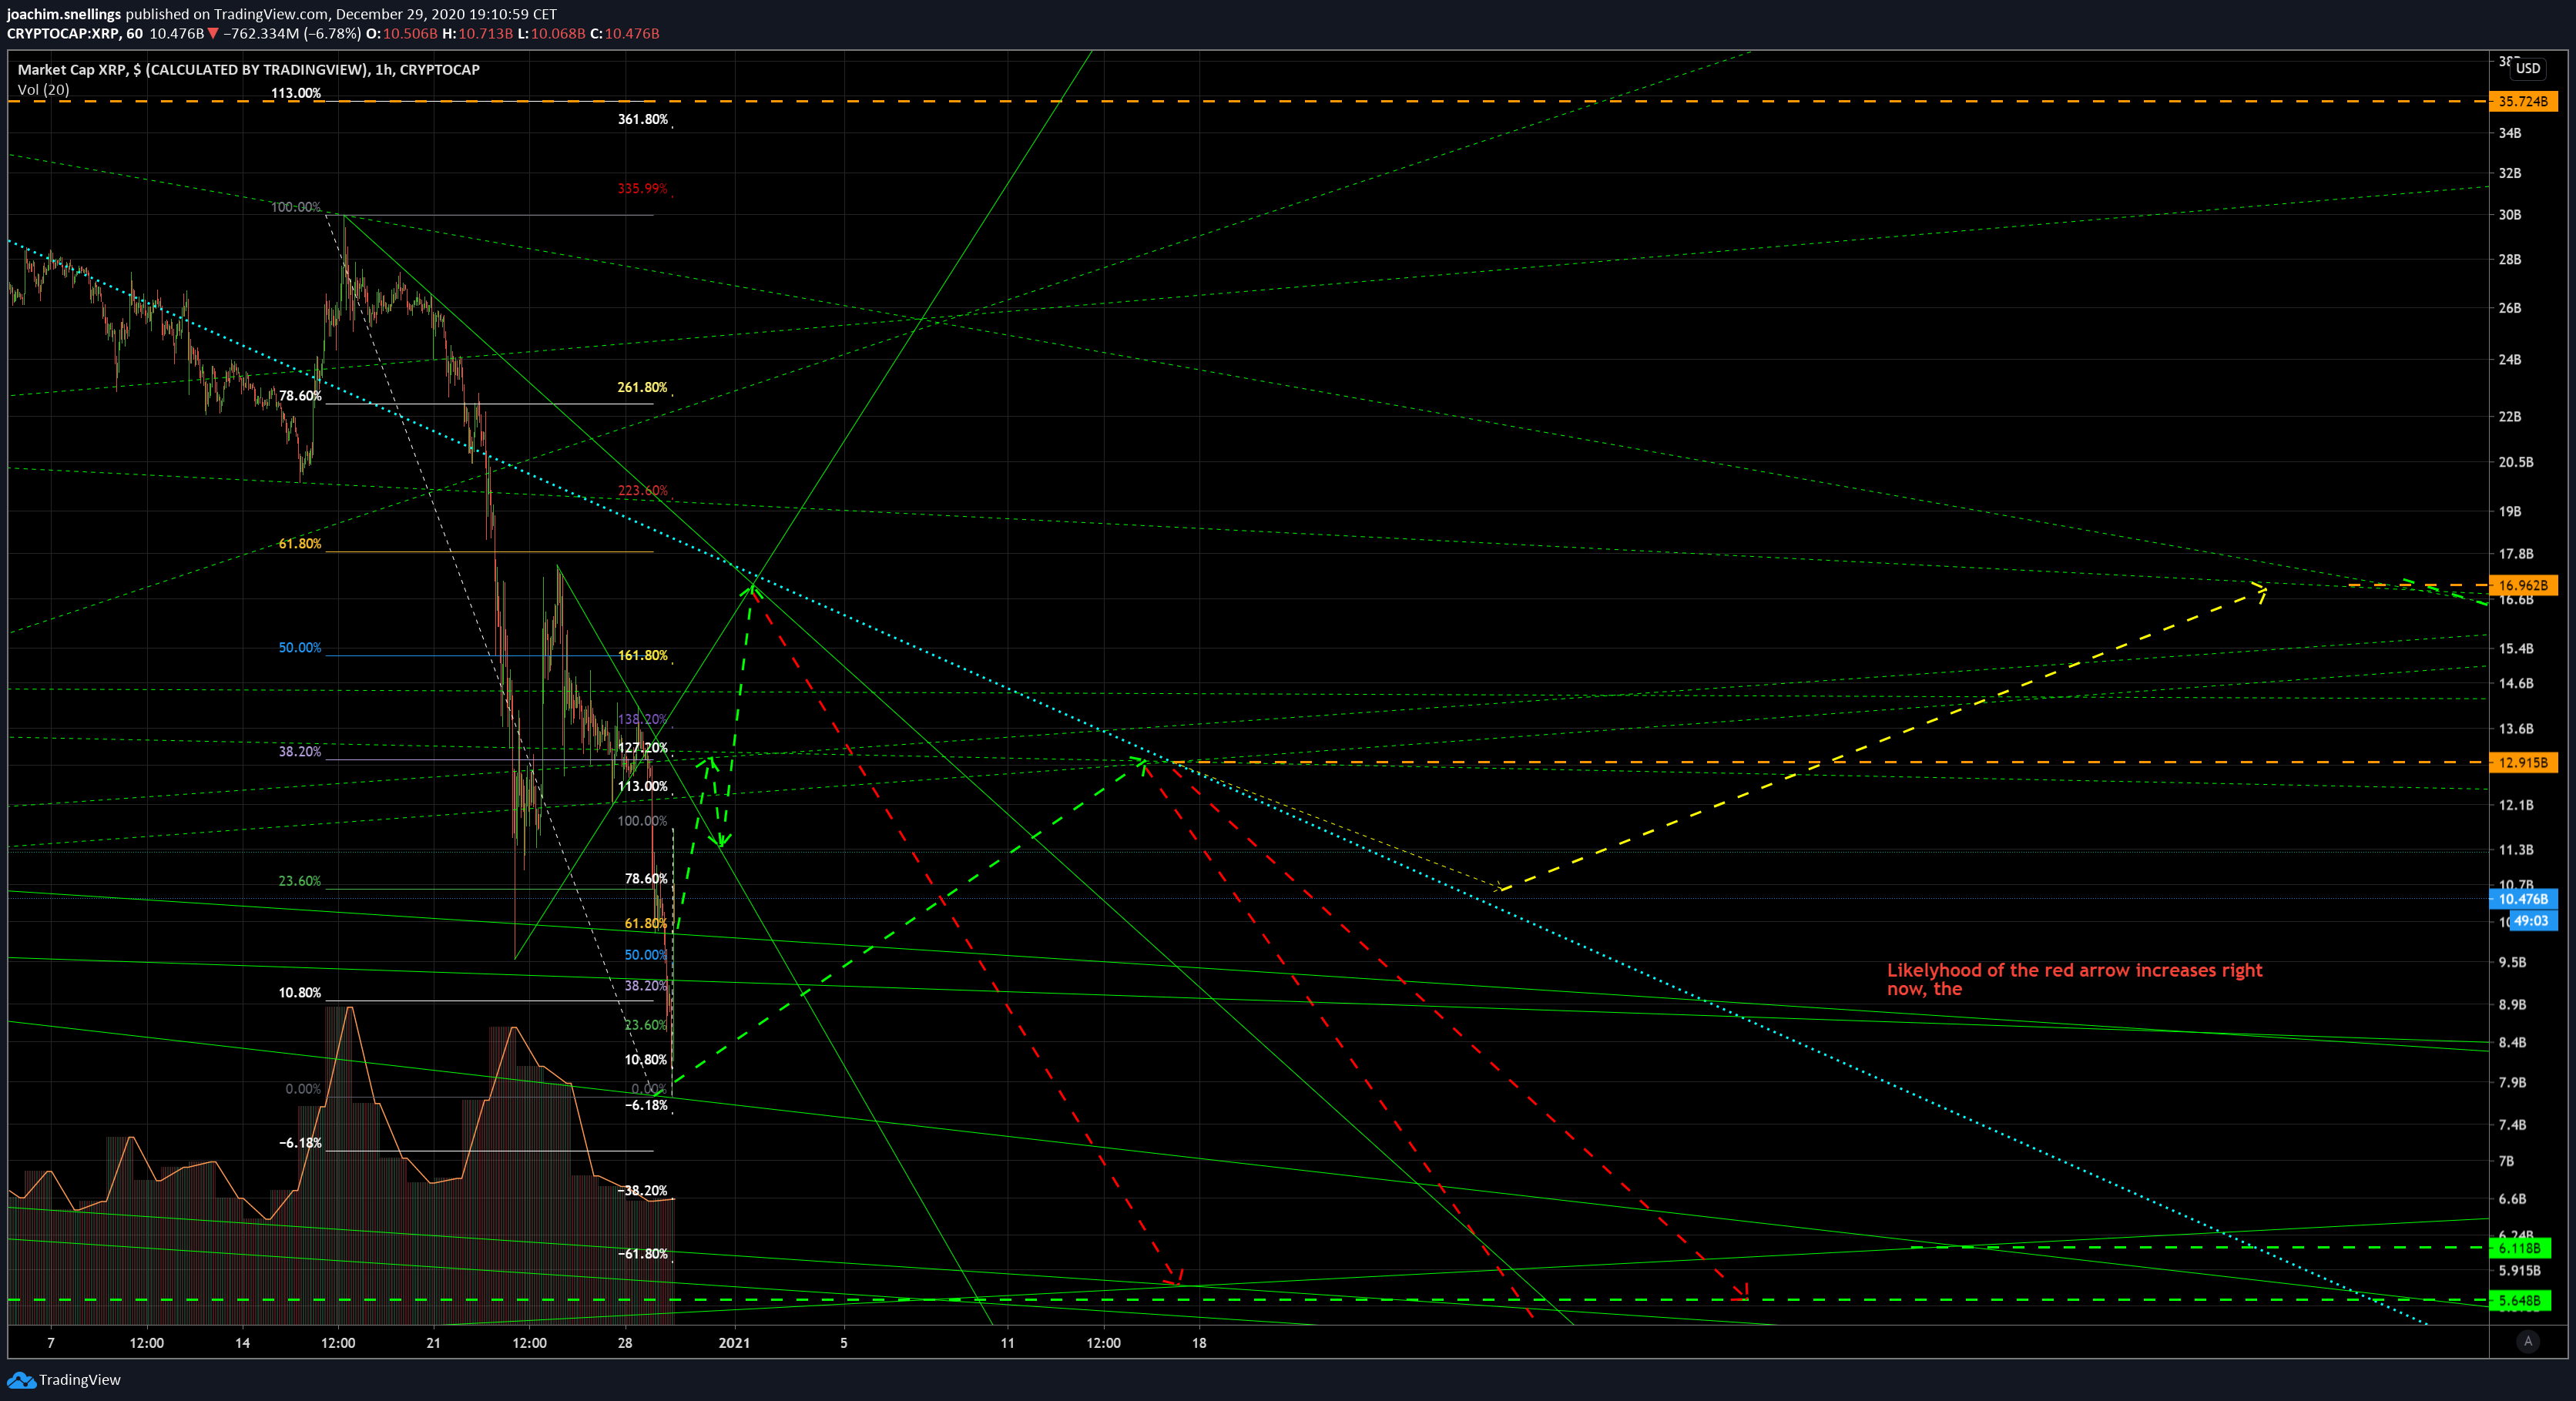Image resolution: width=2576 pixels, height=1401 pixels.
Task: Click the red 'Likelyhood of the red arrow' note
Action: coord(2074,979)
